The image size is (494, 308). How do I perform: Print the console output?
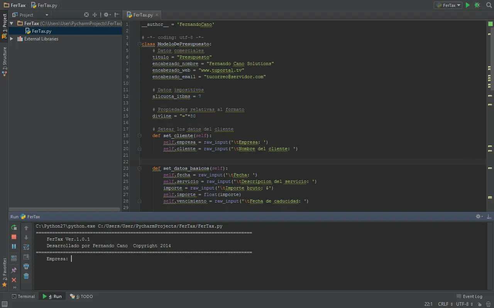point(26,266)
